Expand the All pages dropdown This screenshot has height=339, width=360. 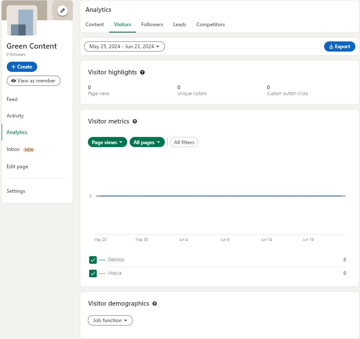(x=147, y=142)
